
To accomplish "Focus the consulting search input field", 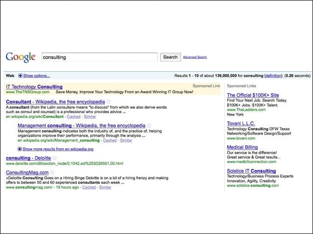I will pos(100,57).
